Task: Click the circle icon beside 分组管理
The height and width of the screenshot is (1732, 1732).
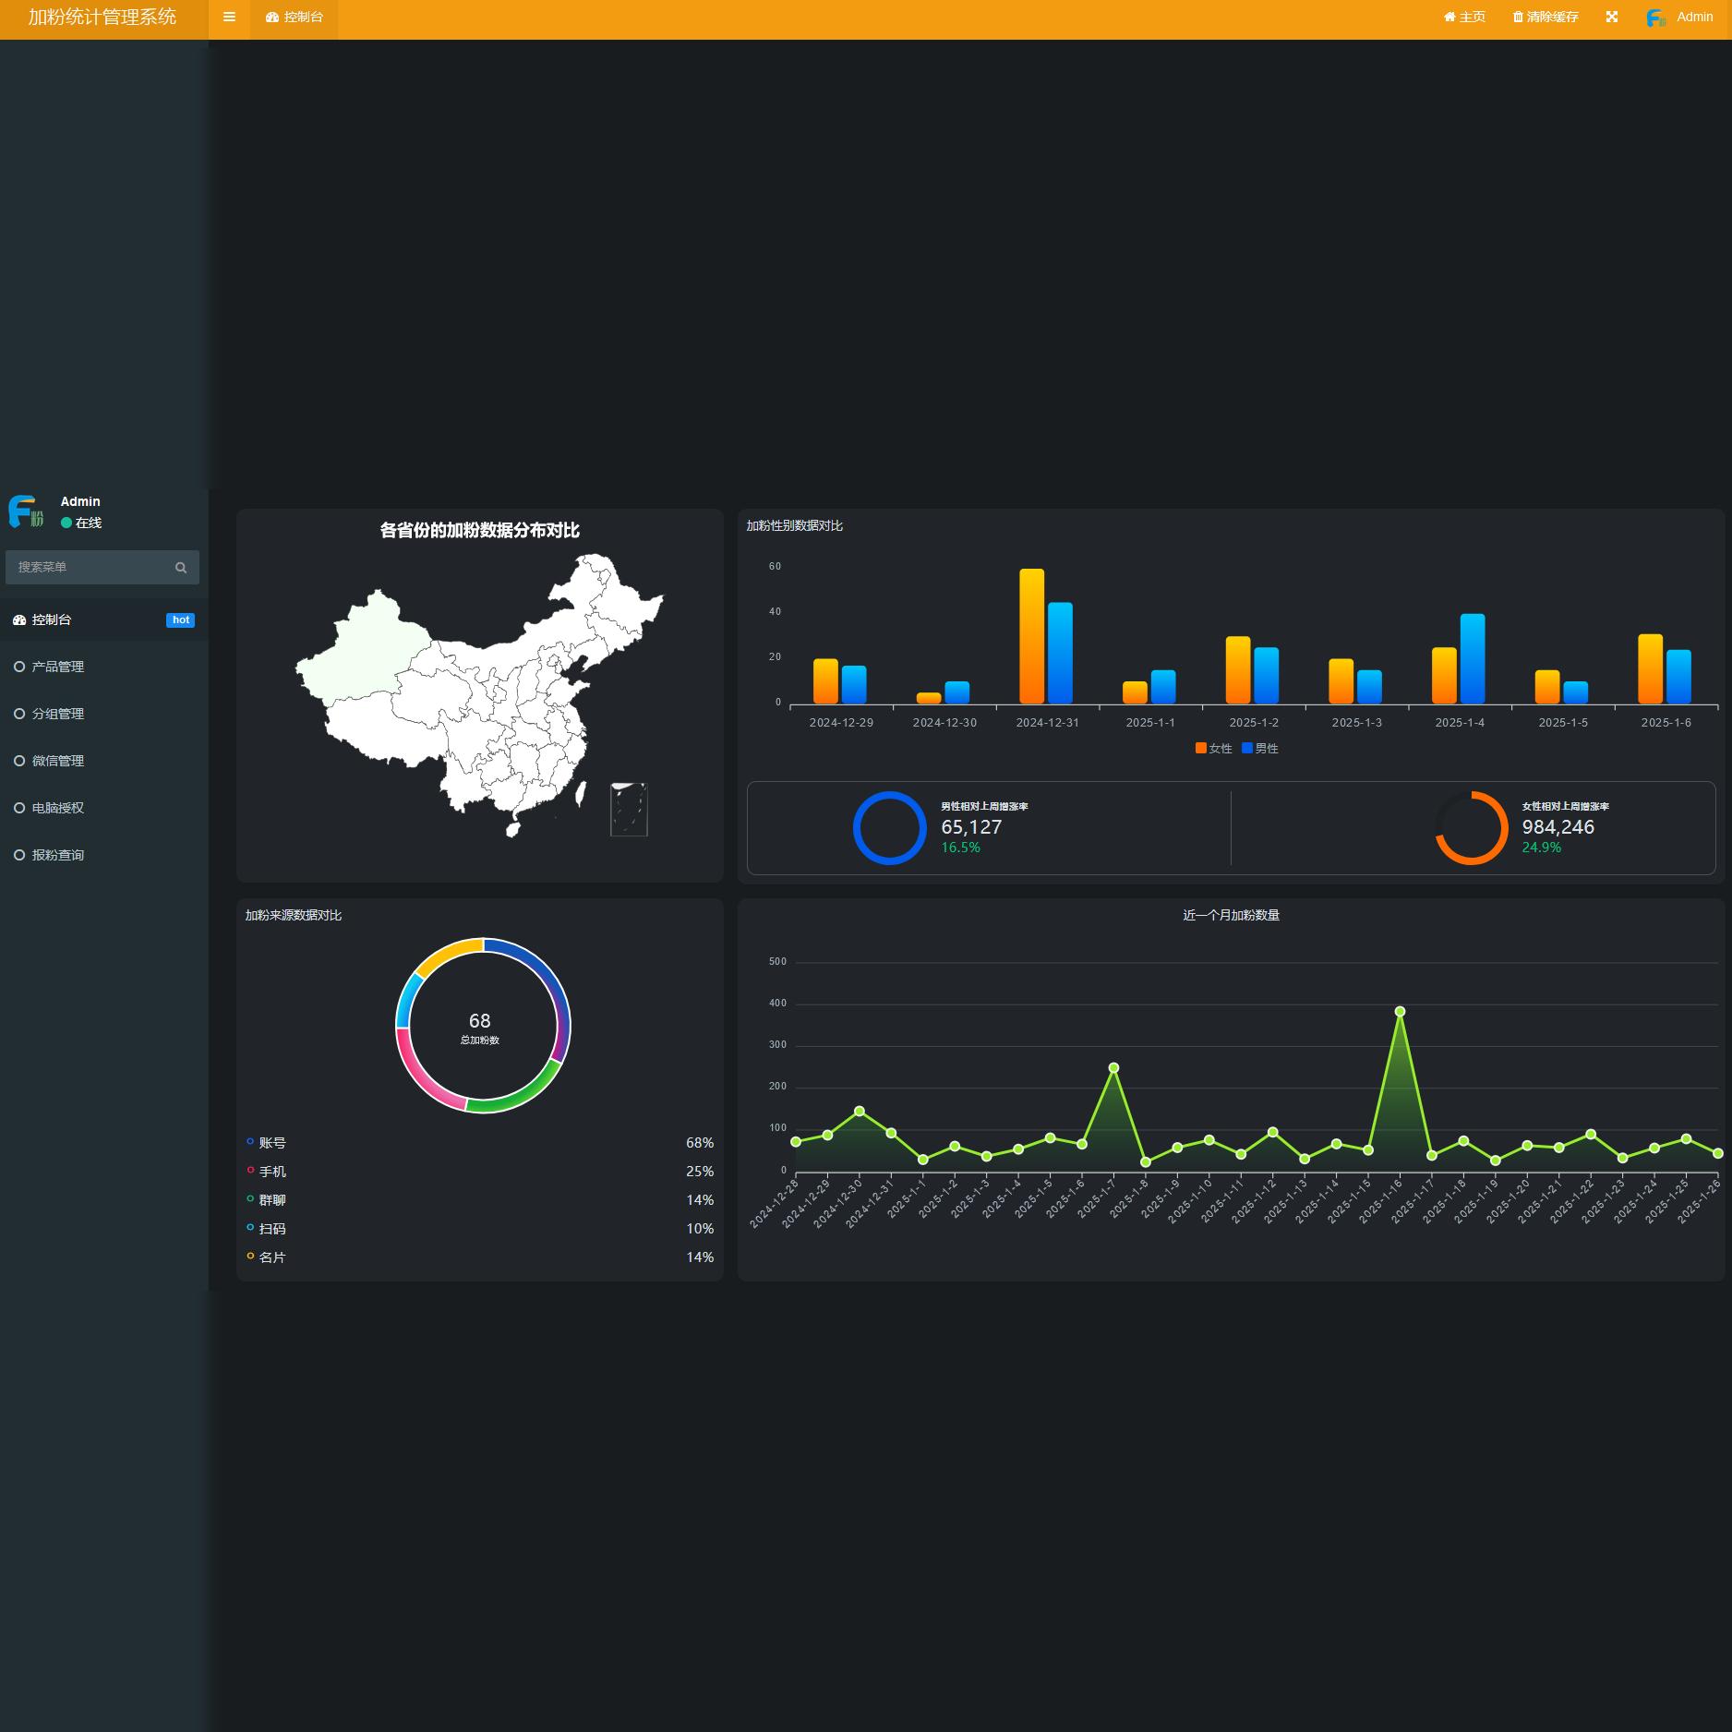Action: coord(19,714)
